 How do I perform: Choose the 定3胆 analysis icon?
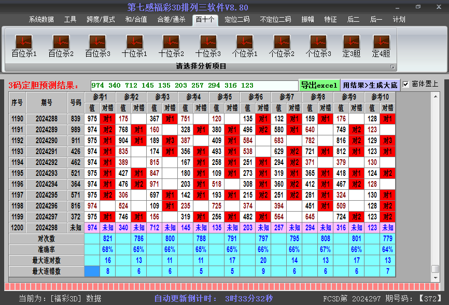pos(352,46)
